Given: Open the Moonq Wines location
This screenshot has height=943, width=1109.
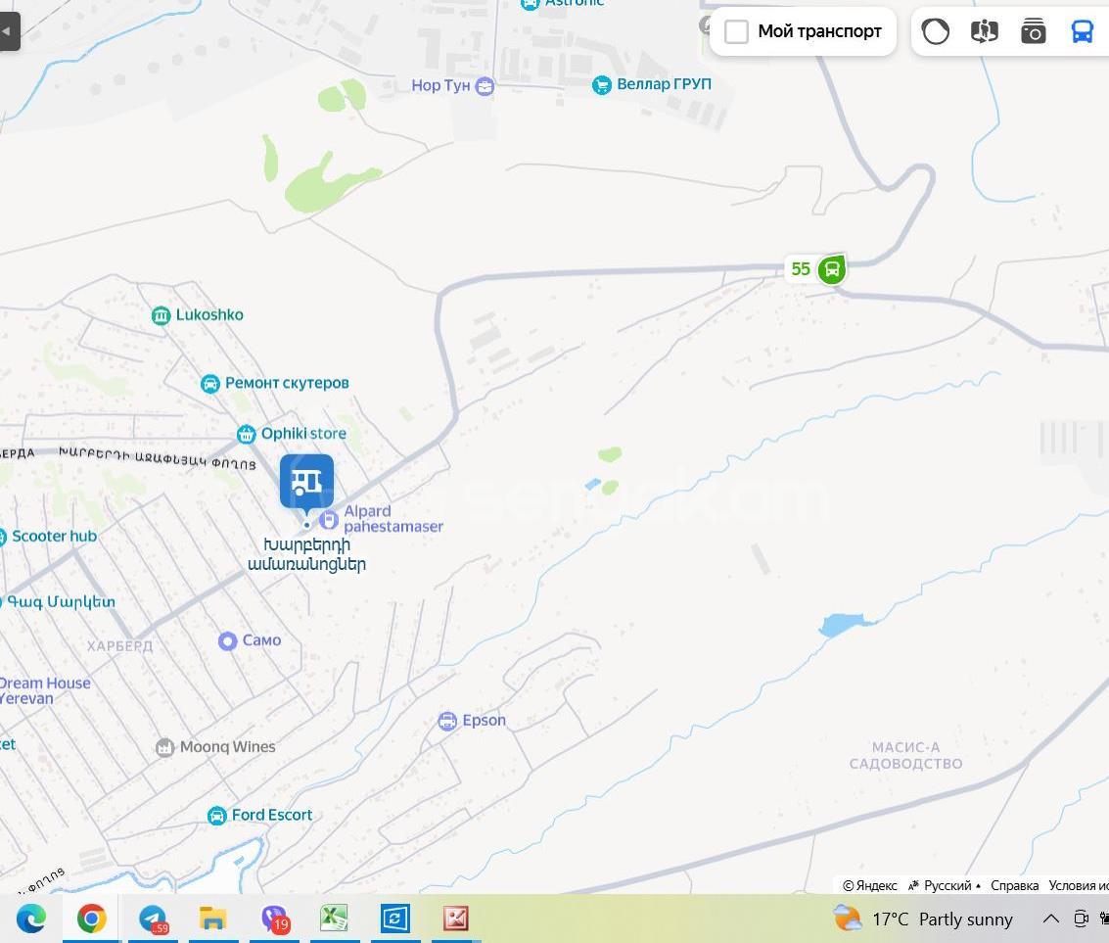Looking at the screenshot, I should [164, 748].
